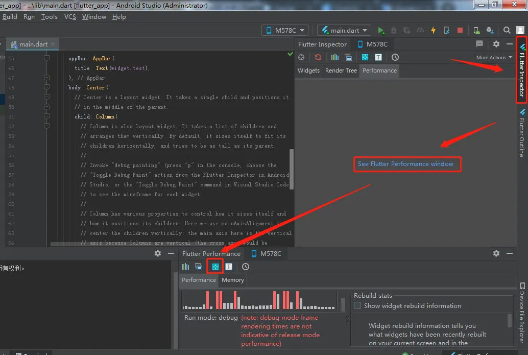528x355 pixels.
Task: Open the AVD Manager icon in the toolbar
Action: [476, 30]
